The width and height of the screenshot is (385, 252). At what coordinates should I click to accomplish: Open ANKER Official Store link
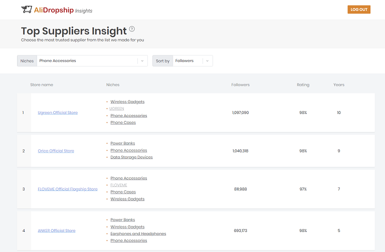point(57,230)
